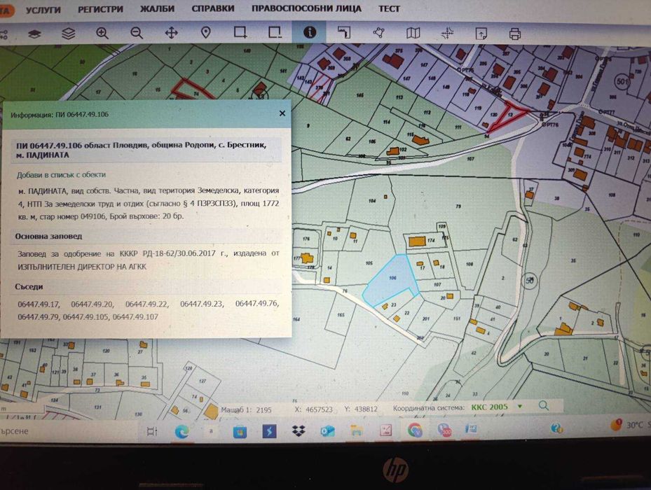Open the filled layers panel icon
651x490 pixels.
[x=34, y=34]
